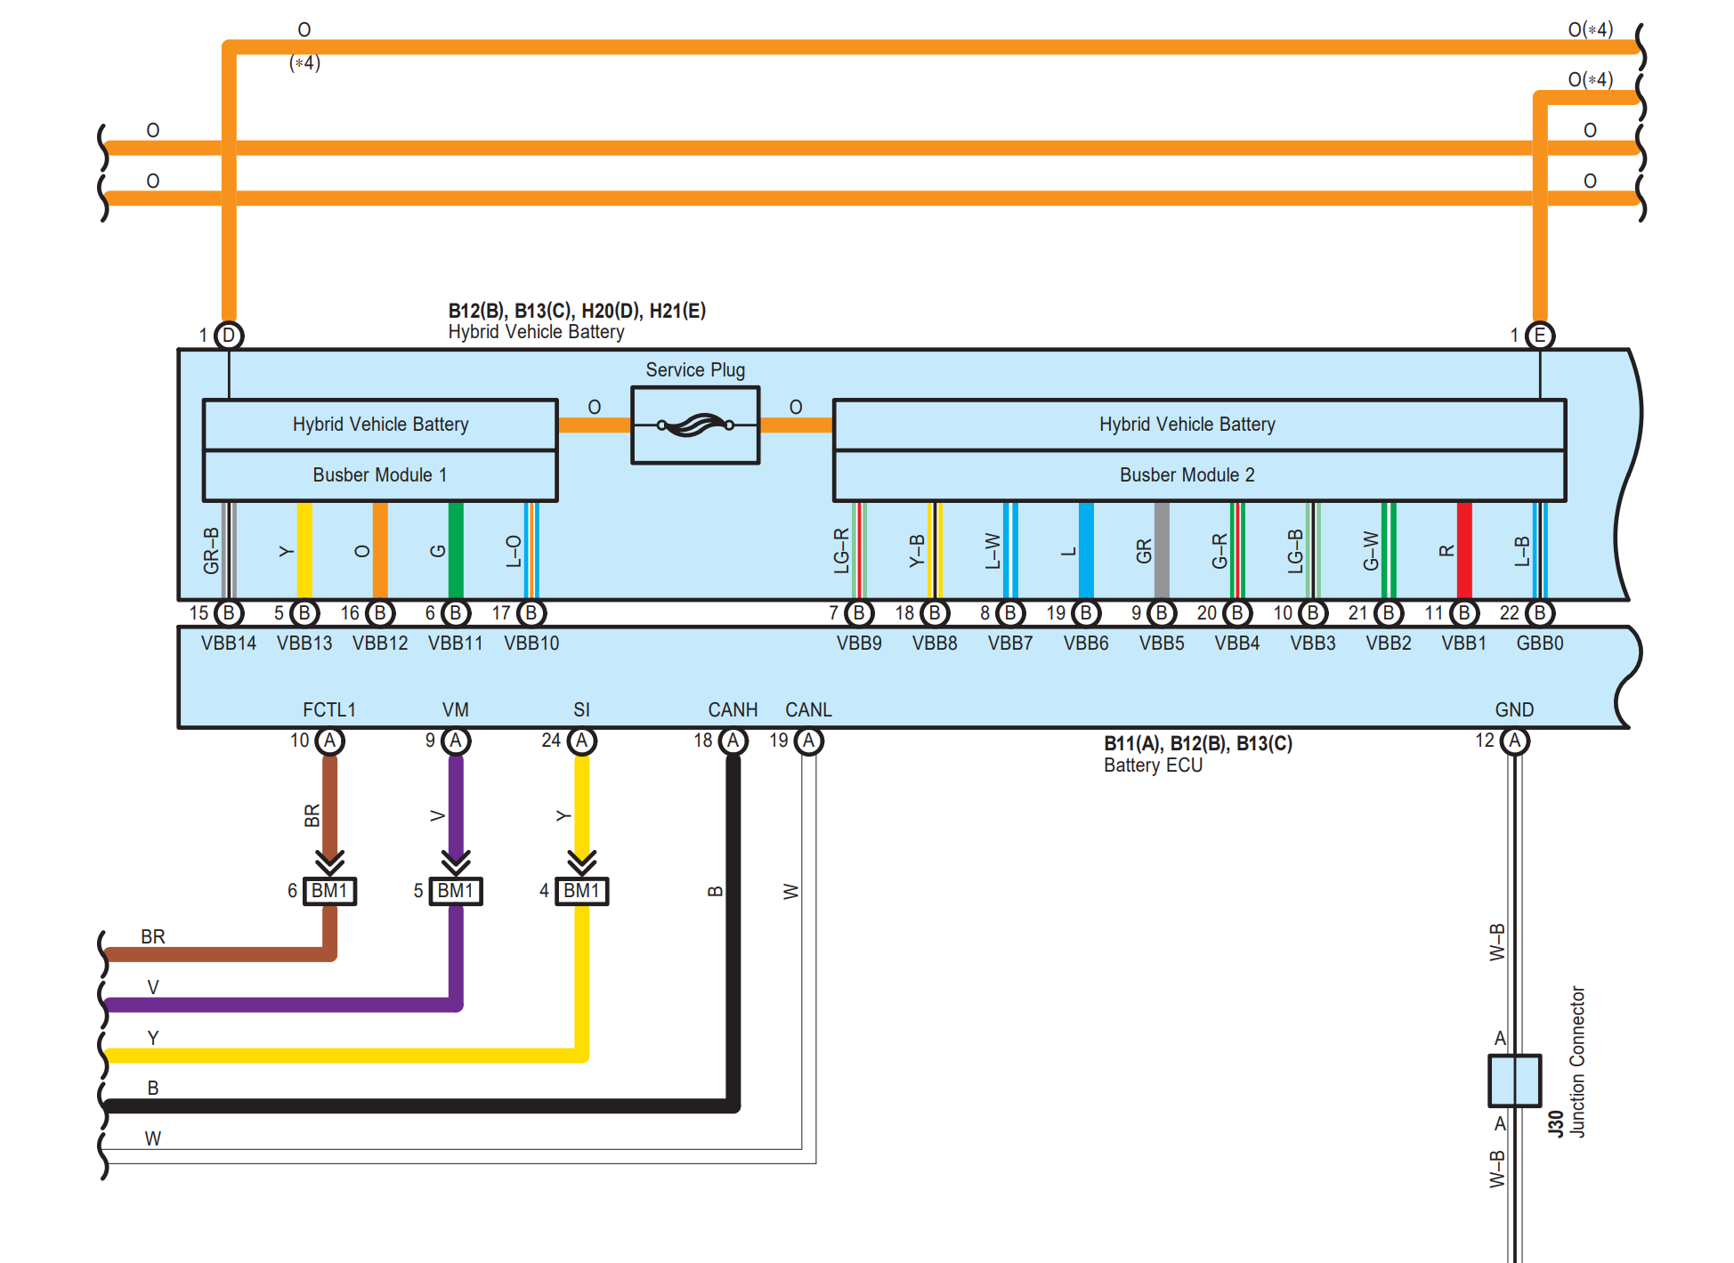Screen dimensions: 1734x1263
Task: Click the BM1 connector box at pin 6
Action: 329,891
